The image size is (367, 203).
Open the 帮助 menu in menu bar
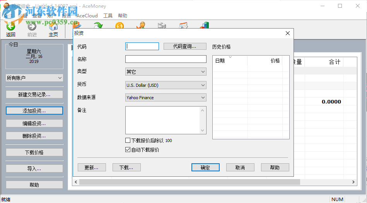[x=123, y=16]
